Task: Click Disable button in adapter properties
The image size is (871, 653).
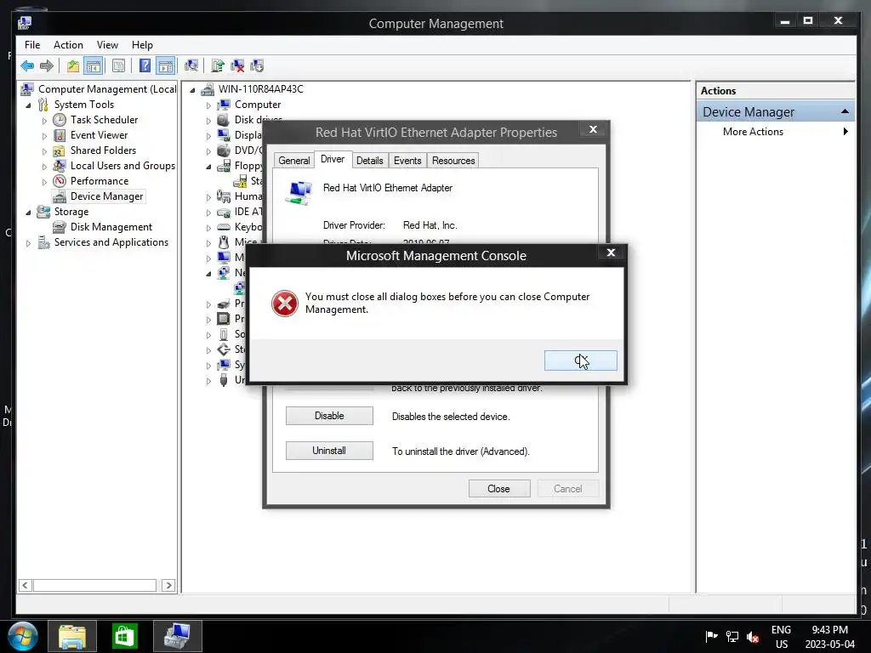Action: point(329,416)
